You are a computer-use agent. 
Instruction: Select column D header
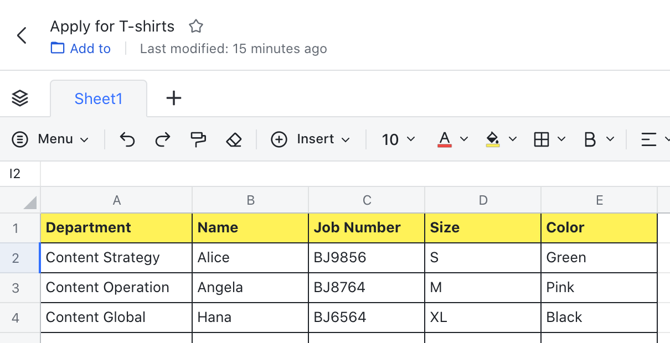pyautogui.click(x=482, y=200)
